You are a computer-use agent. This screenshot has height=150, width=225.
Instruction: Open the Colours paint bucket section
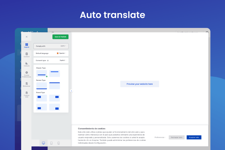[26, 64]
